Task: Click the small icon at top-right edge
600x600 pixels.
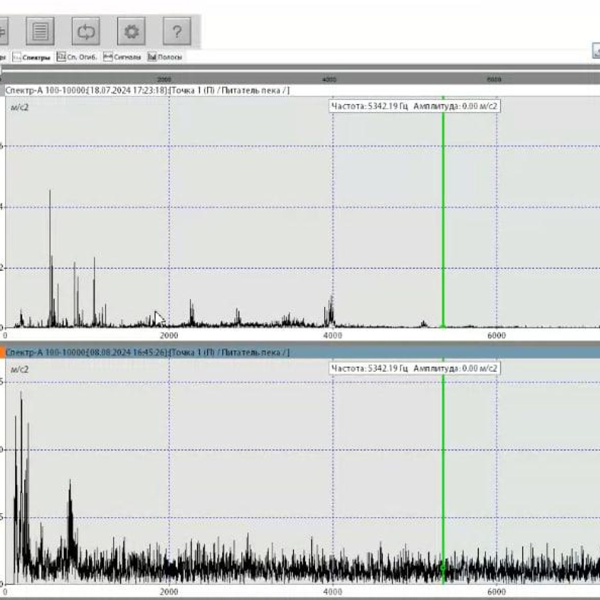Action: click(x=596, y=51)
